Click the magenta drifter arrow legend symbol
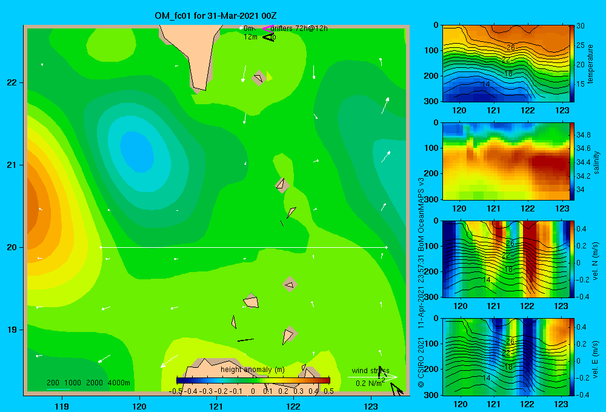The image size is (606, 412). click(267, 28)
